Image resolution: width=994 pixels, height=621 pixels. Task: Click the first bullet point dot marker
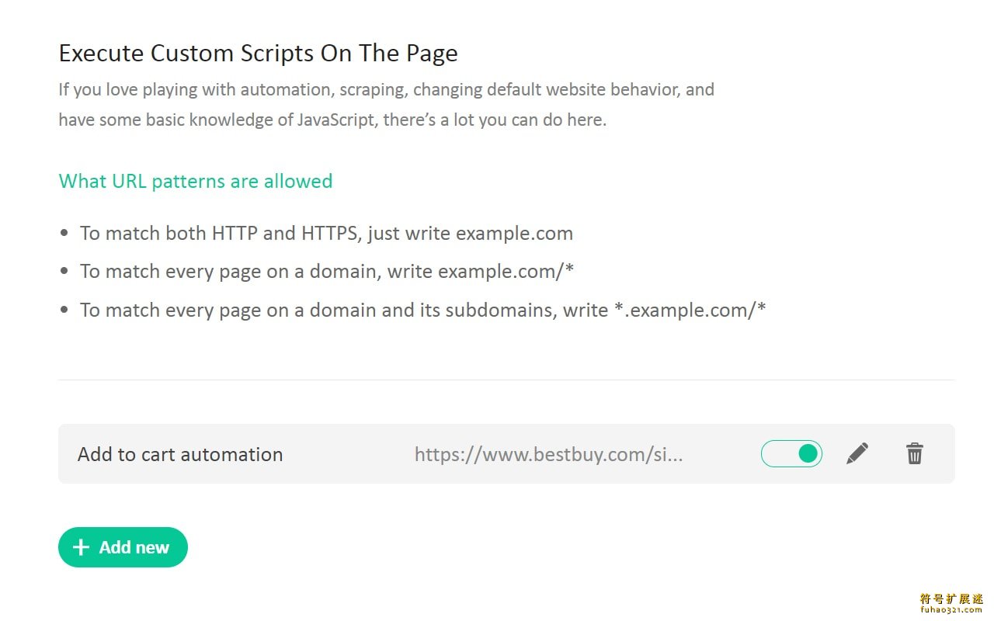pyautogui.click(x=64, y=234)
